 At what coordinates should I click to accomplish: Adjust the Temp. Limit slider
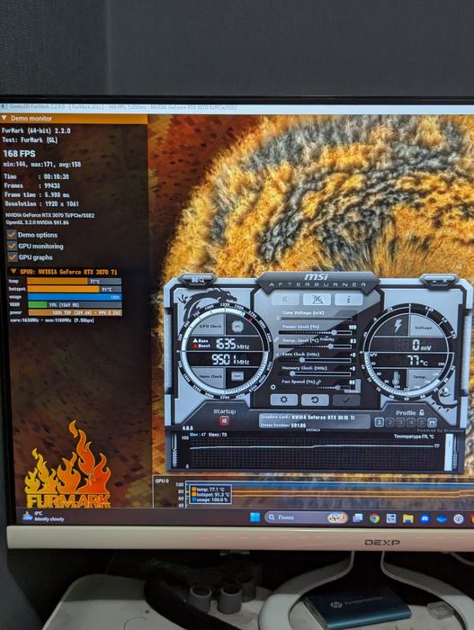[x=314, y=346]
